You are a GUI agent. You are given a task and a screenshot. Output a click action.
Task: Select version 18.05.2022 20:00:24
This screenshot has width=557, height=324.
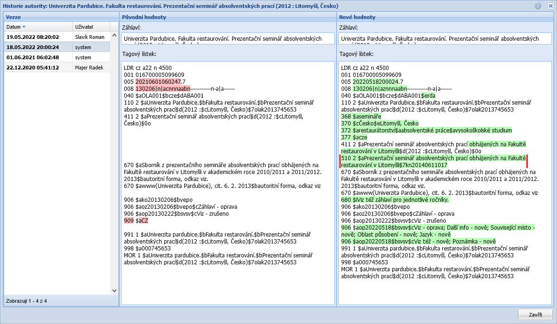(x=32, y=47)
